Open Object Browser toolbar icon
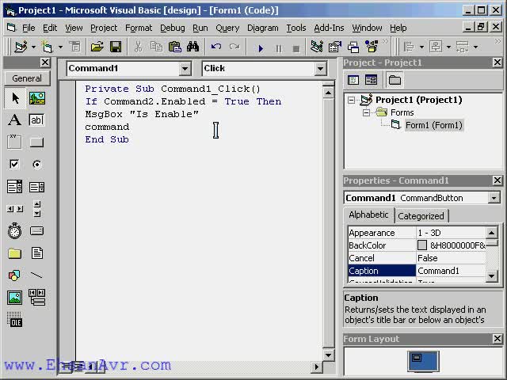Screen dimensions: 507x380 tap(372, 47)
